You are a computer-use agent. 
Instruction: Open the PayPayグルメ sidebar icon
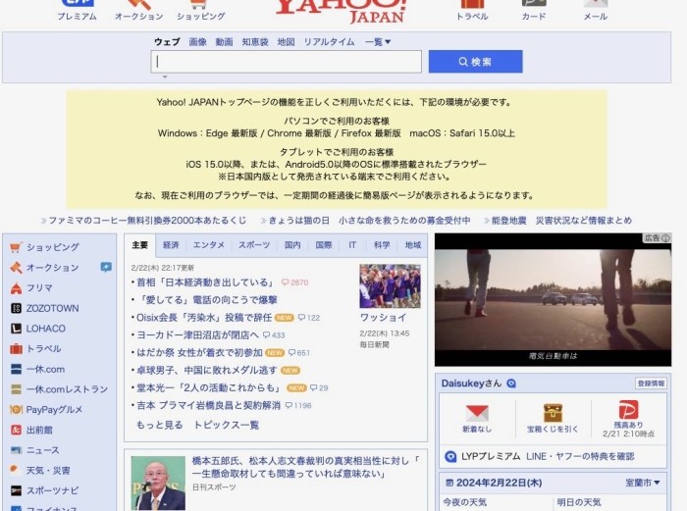16,410
